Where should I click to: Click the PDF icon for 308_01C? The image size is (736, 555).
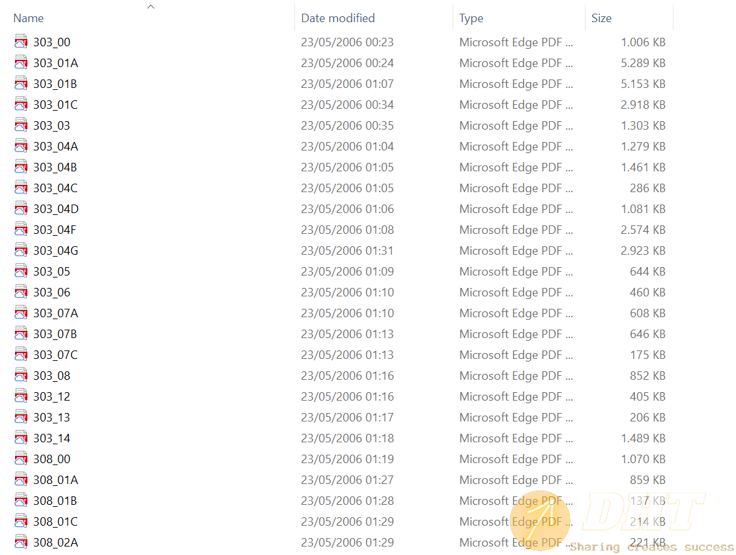point(21,520)
